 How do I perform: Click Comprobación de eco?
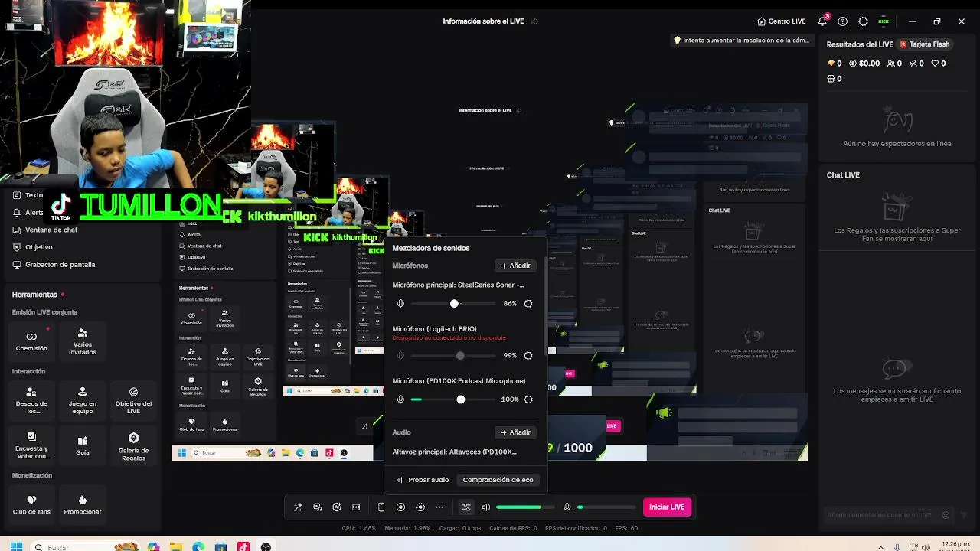tap(498, 480)
